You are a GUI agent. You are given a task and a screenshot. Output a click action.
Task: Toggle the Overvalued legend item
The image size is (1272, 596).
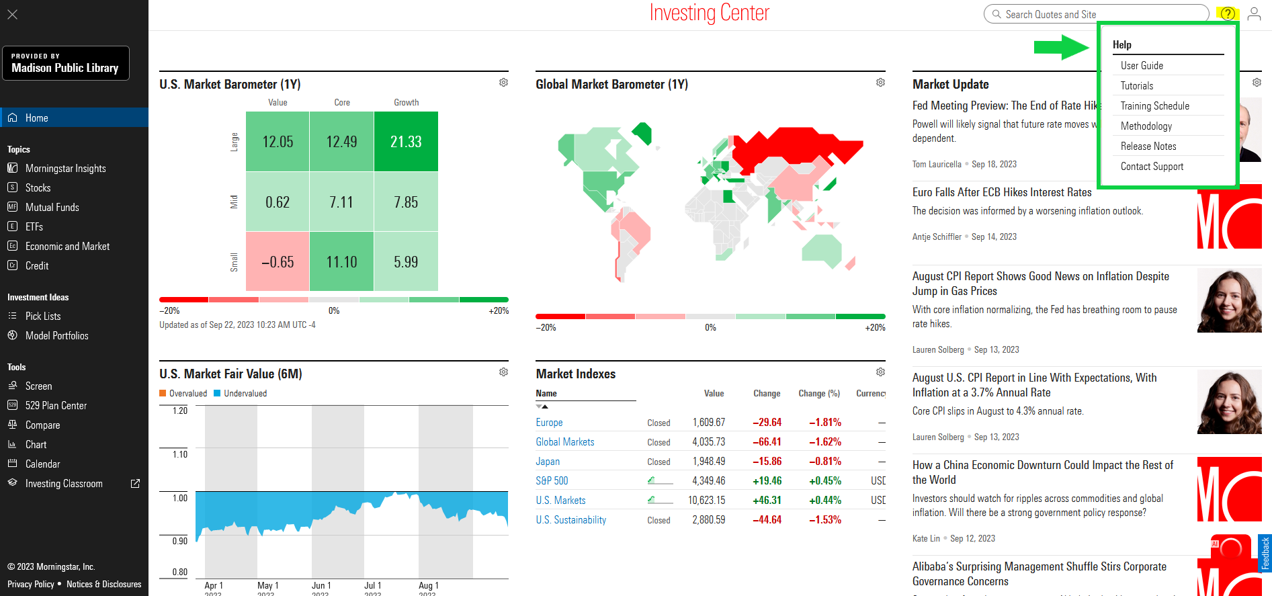pyautogui.click(x=183, y=394)
